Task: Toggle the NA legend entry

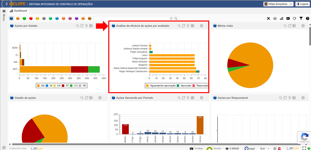Action: 41,86
